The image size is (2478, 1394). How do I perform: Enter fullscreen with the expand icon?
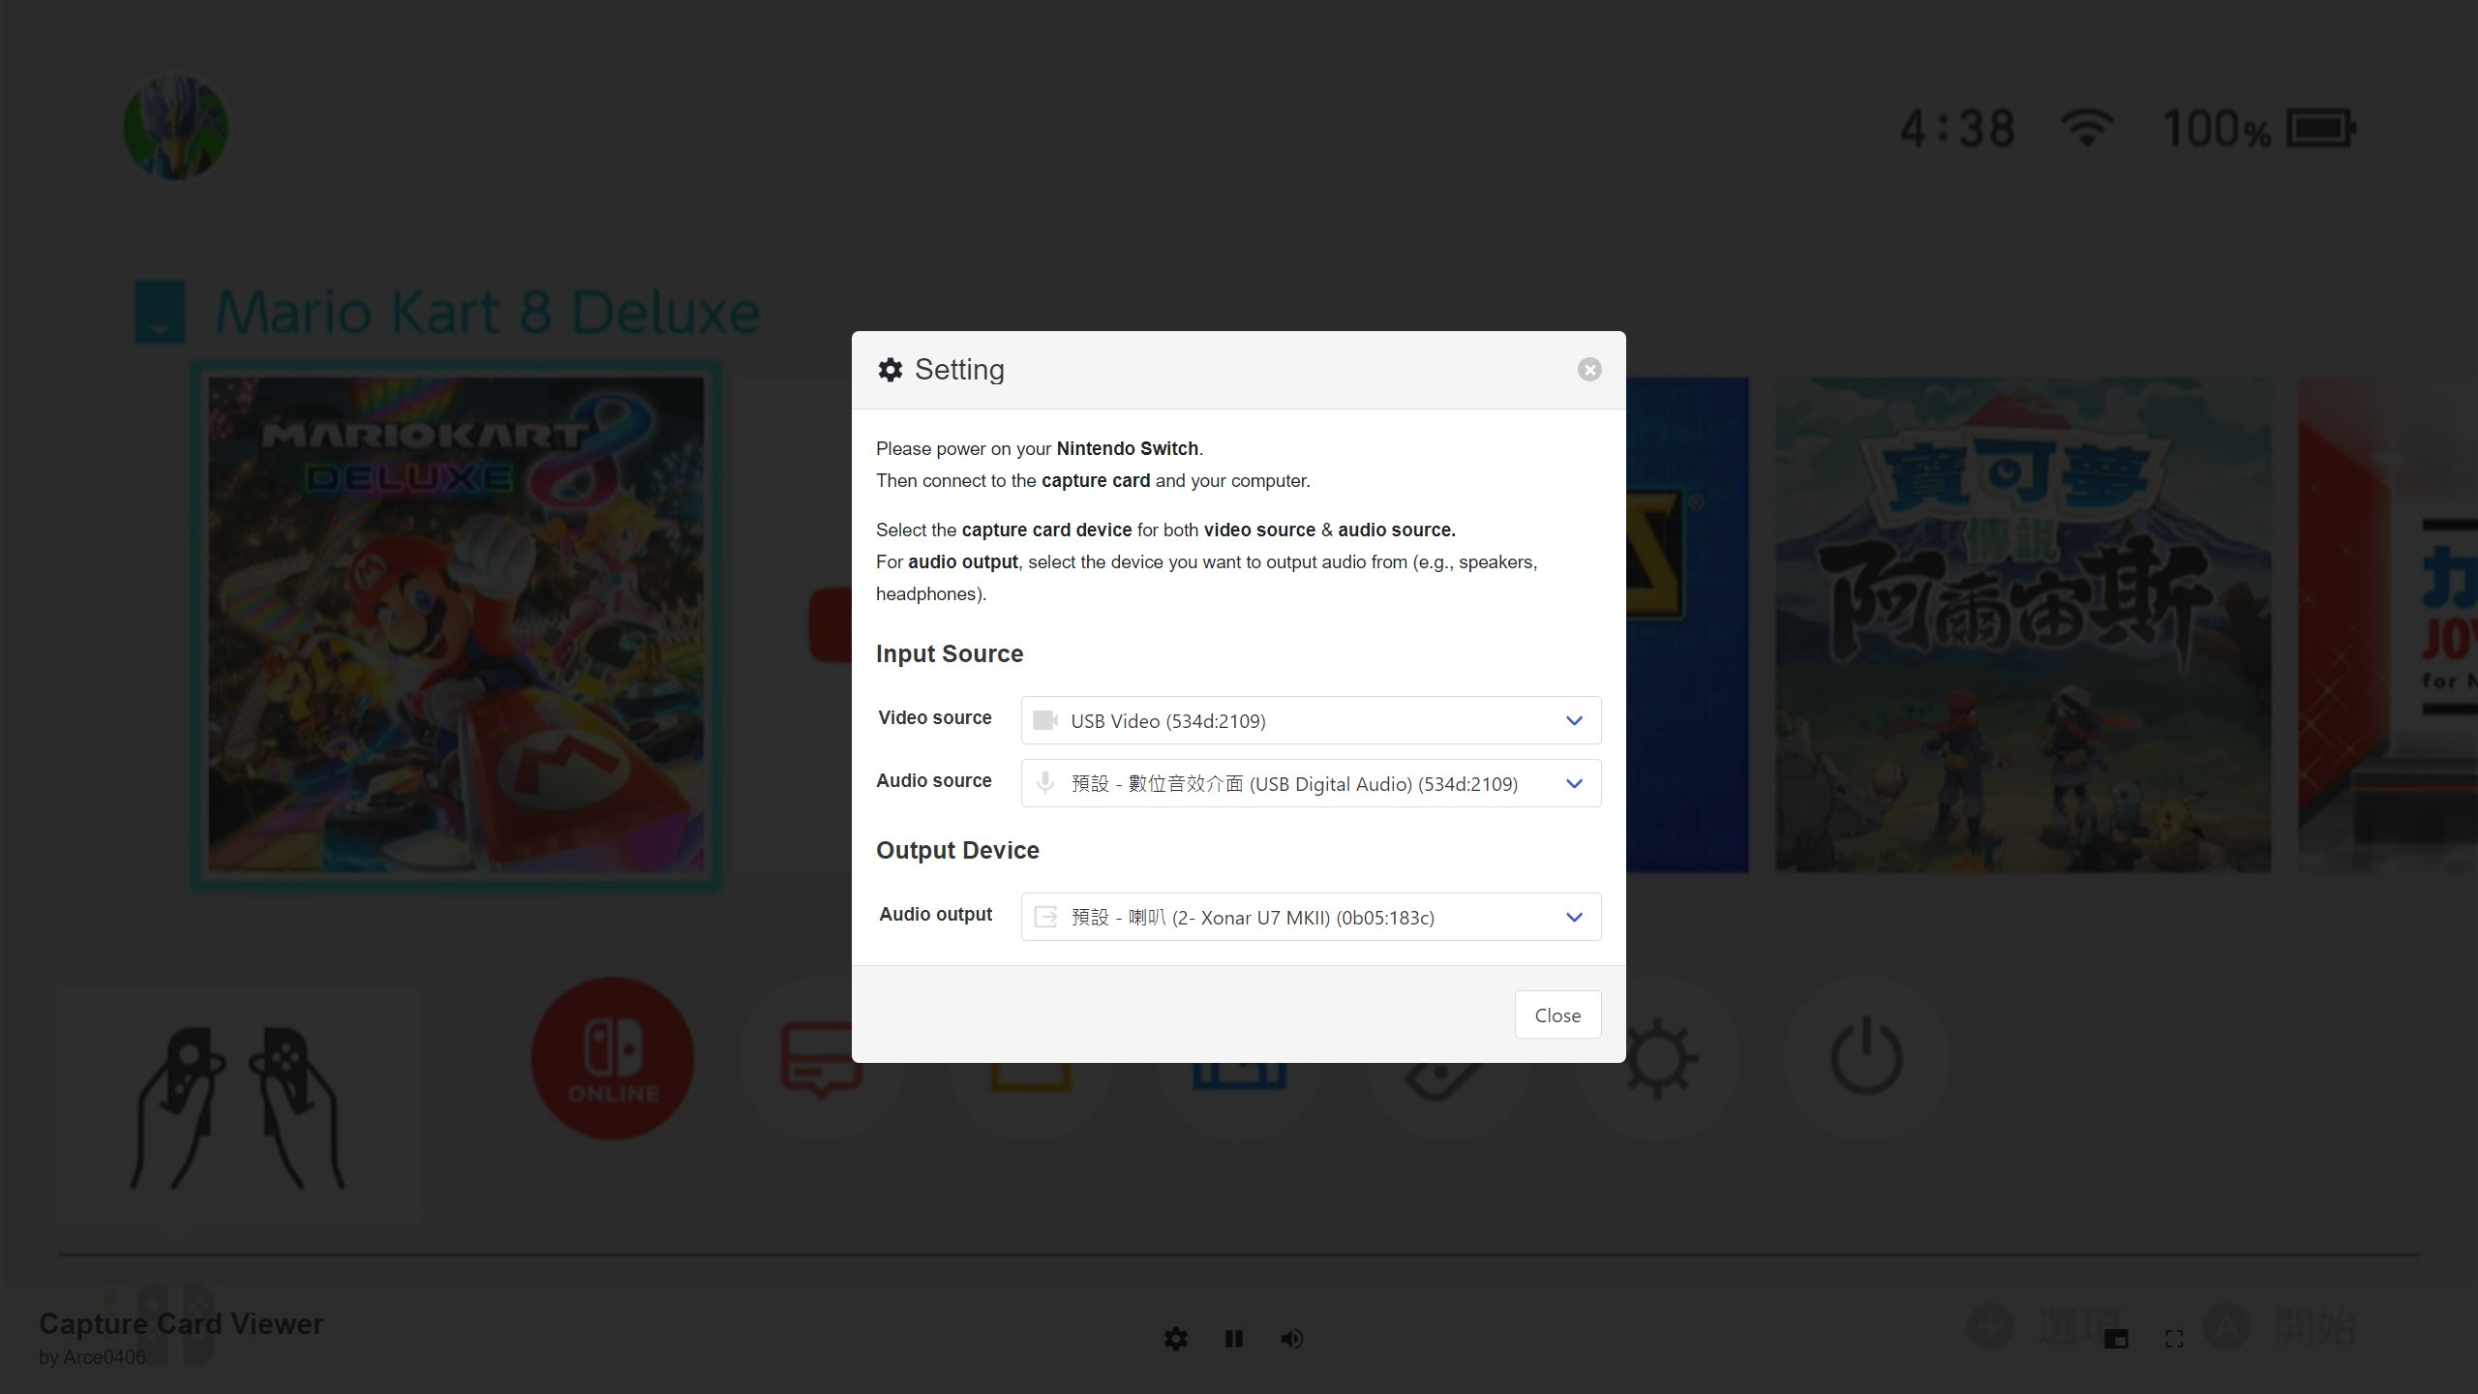pos(2173,1339)
